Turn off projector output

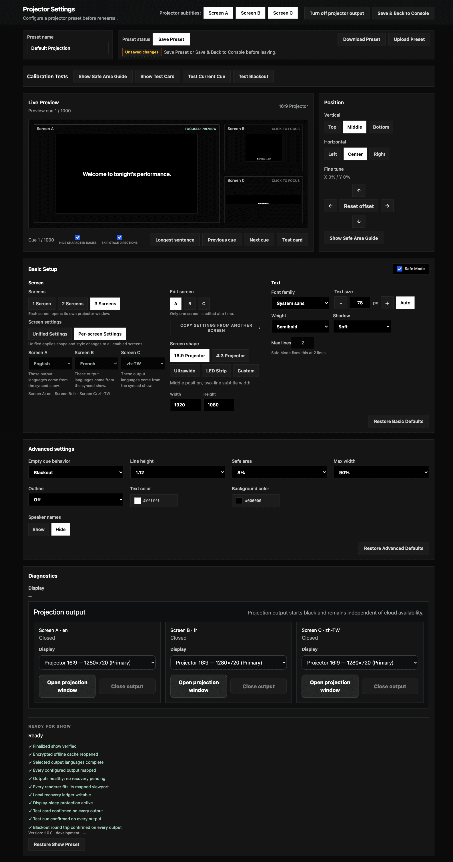337,13
